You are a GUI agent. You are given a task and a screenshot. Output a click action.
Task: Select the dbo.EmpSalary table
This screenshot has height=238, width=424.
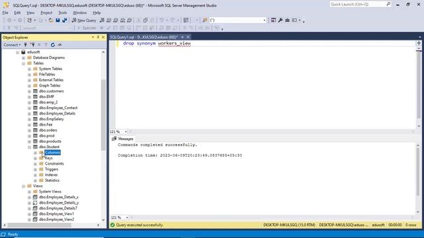click(51, 119)
